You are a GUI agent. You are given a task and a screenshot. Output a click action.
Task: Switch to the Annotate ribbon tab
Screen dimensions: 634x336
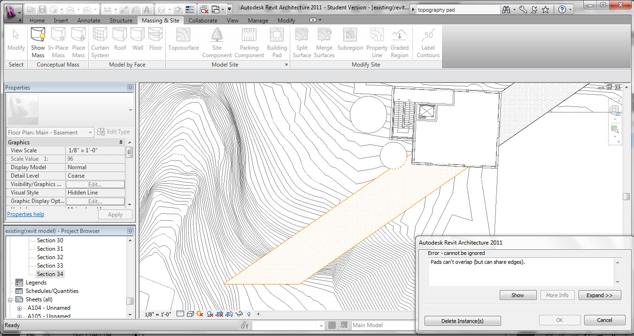(x=89, y=21)
